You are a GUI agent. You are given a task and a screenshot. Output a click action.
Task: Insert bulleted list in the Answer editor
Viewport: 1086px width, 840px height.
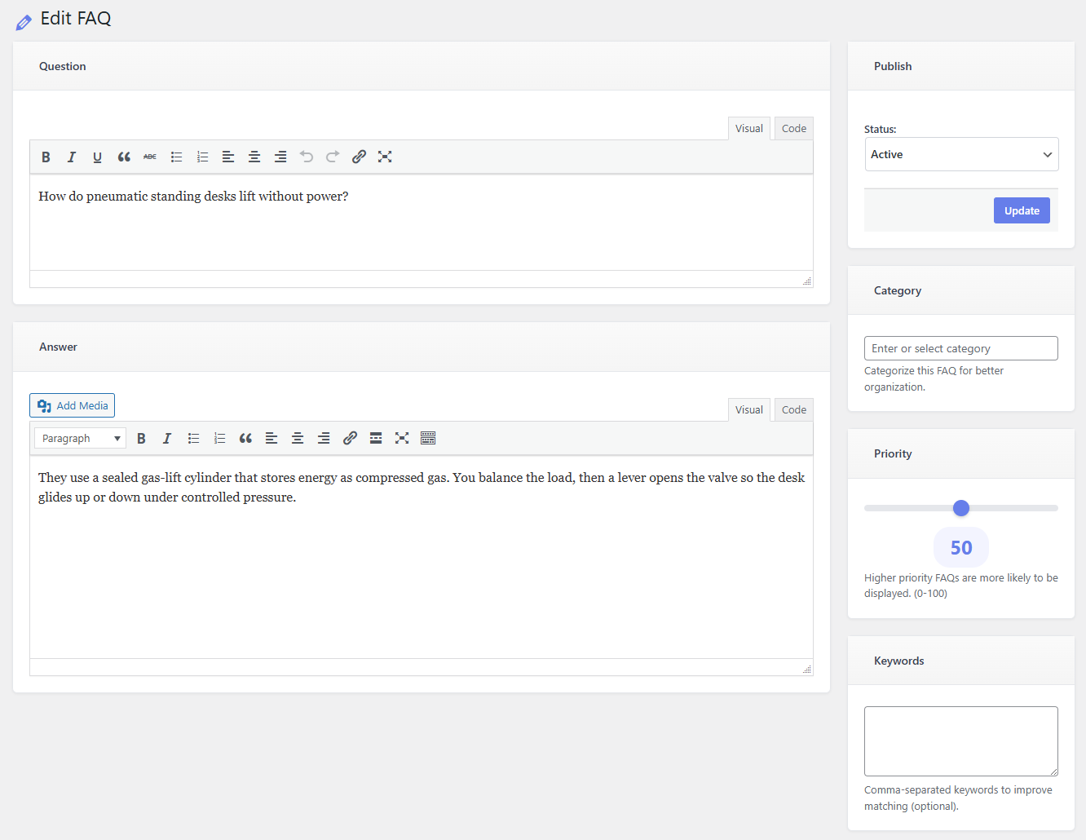193,438
